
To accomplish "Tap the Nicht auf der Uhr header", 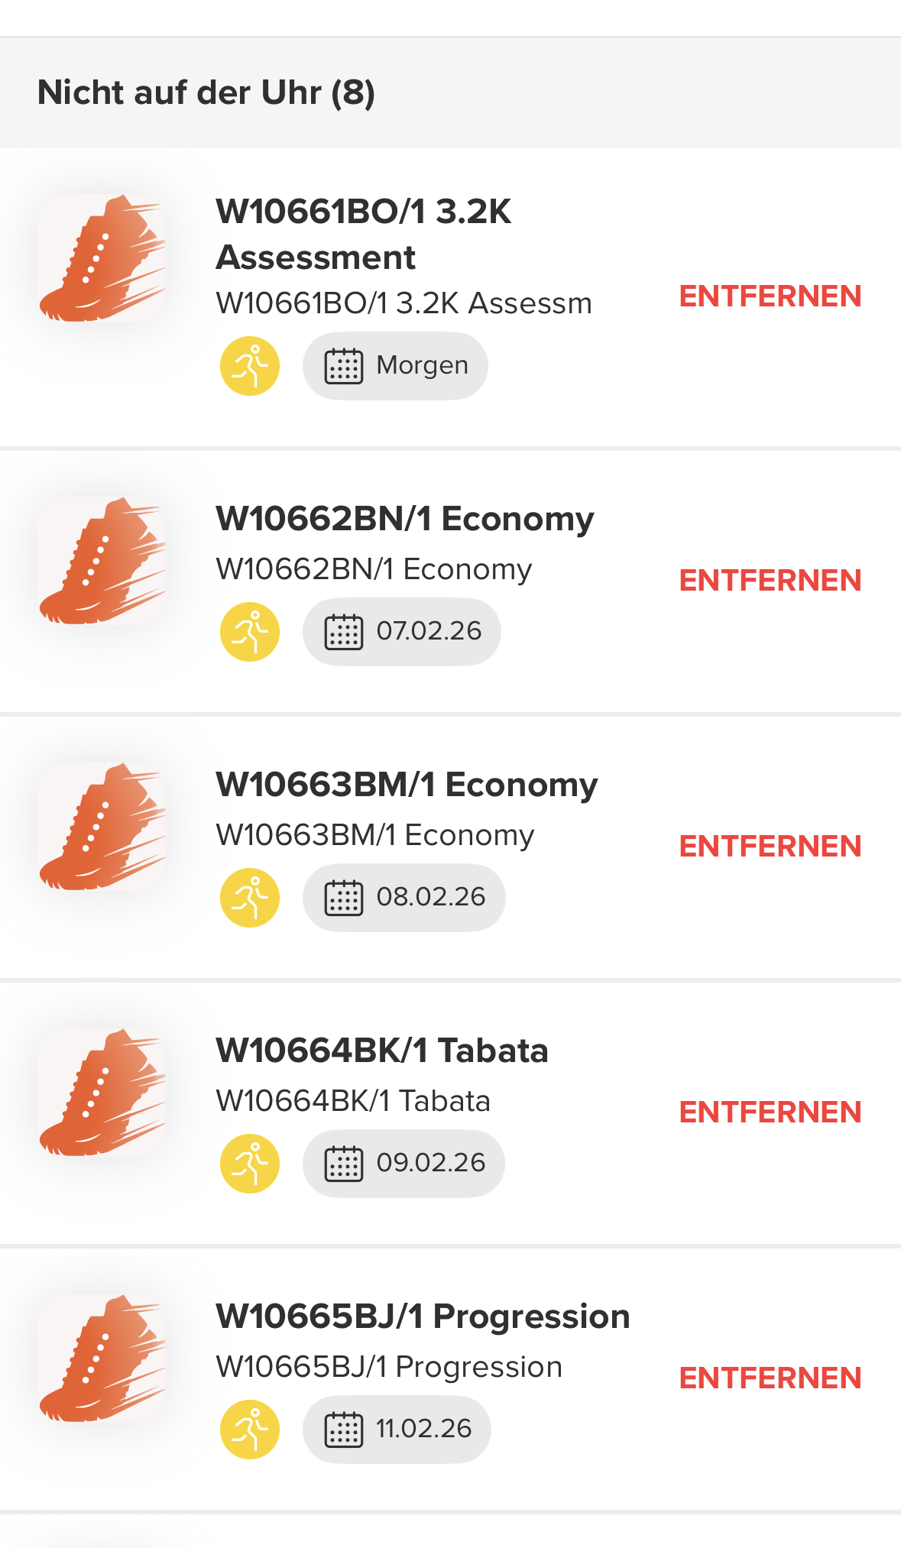I will 206,92.
